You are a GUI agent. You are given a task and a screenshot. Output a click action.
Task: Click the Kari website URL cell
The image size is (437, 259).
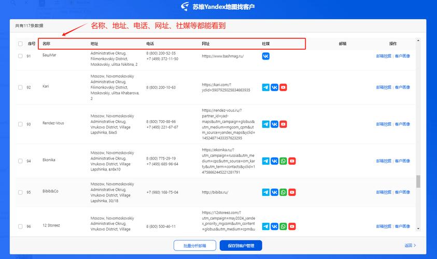tap(226, 88)
